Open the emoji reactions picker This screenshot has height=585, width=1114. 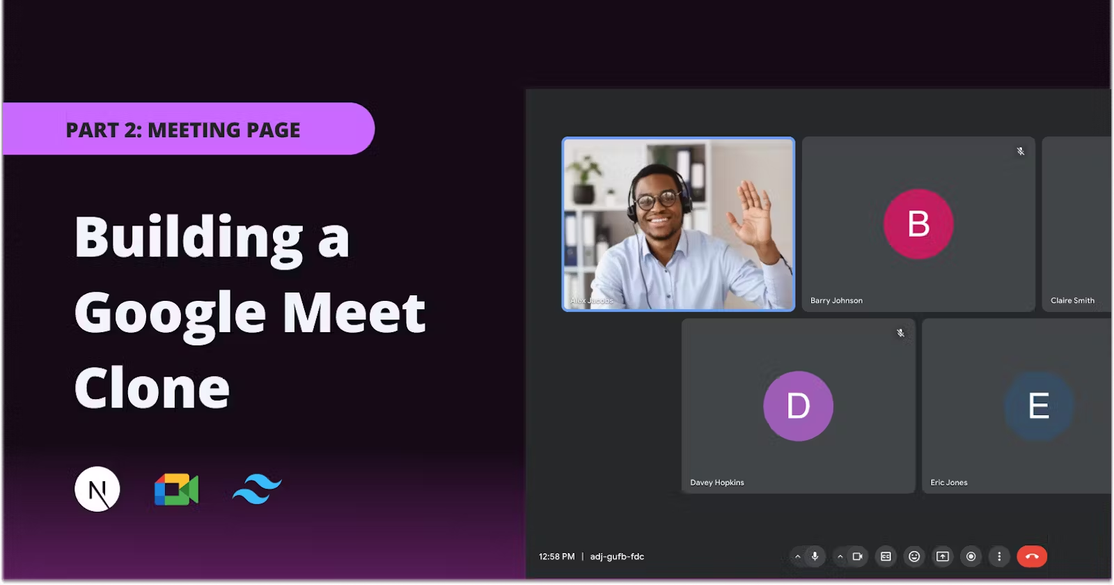coord(914,556)
